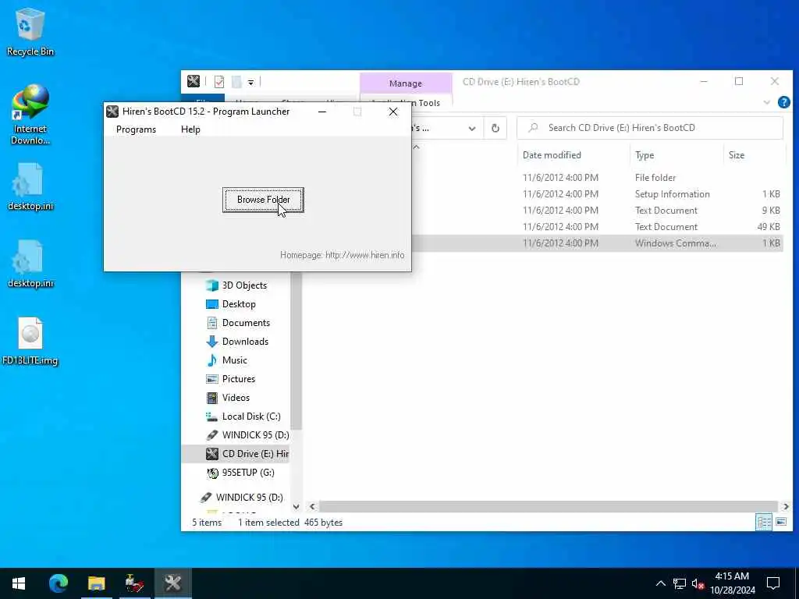Refresh the CD Drive folder view
Viewport: 799px width, 599px height.
click(x=495, y=129)
